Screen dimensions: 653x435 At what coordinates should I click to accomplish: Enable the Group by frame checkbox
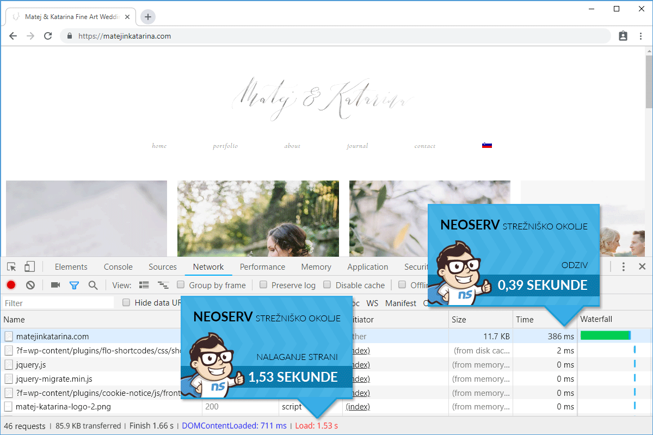[181, 285]
